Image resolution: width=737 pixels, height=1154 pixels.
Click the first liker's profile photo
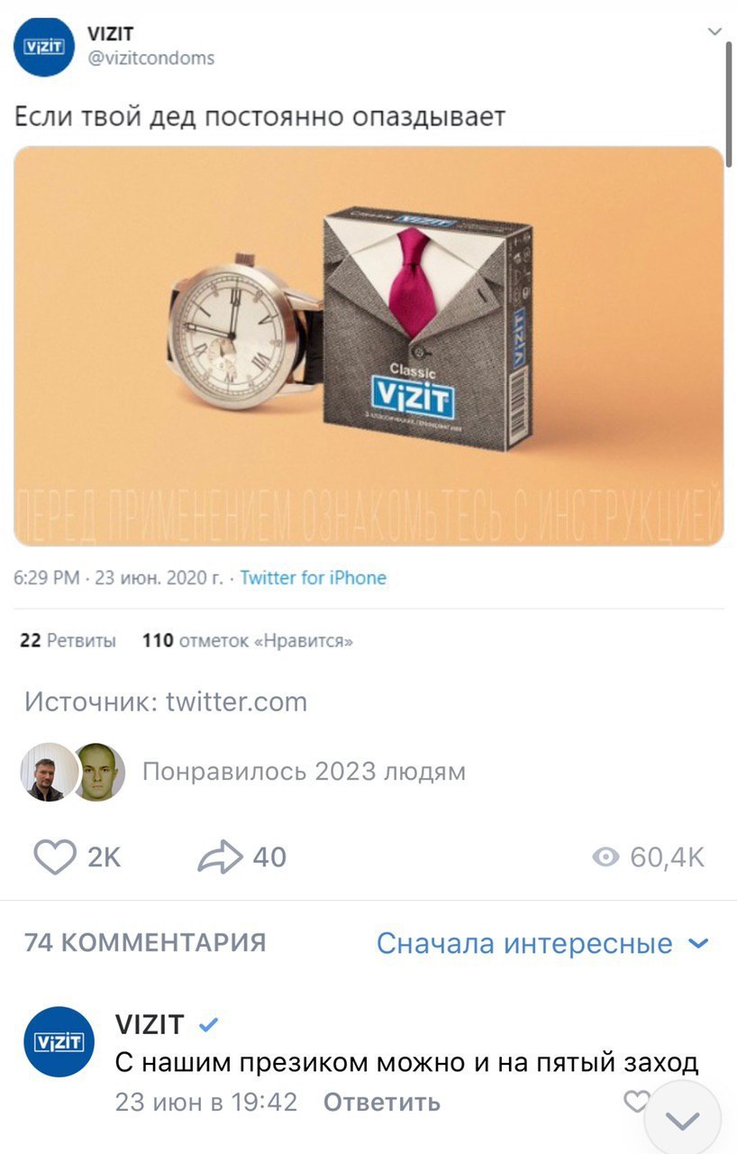50,772
